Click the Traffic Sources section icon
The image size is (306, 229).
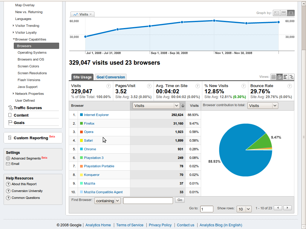[x=10, y=107]
